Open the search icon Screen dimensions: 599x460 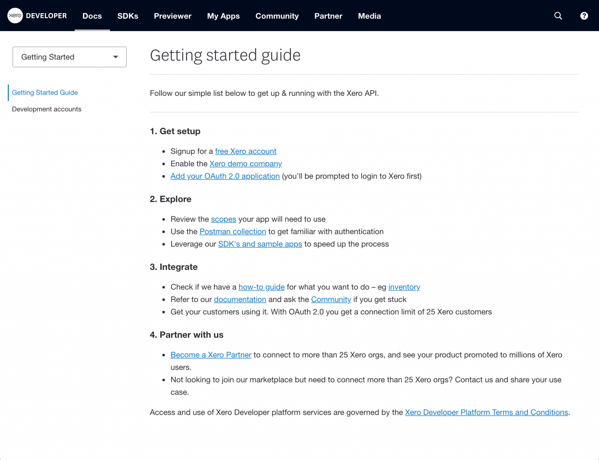(x=558, y=16)
